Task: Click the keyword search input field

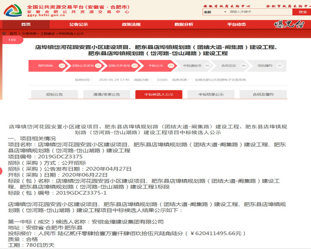Action: tap(256, 12)
